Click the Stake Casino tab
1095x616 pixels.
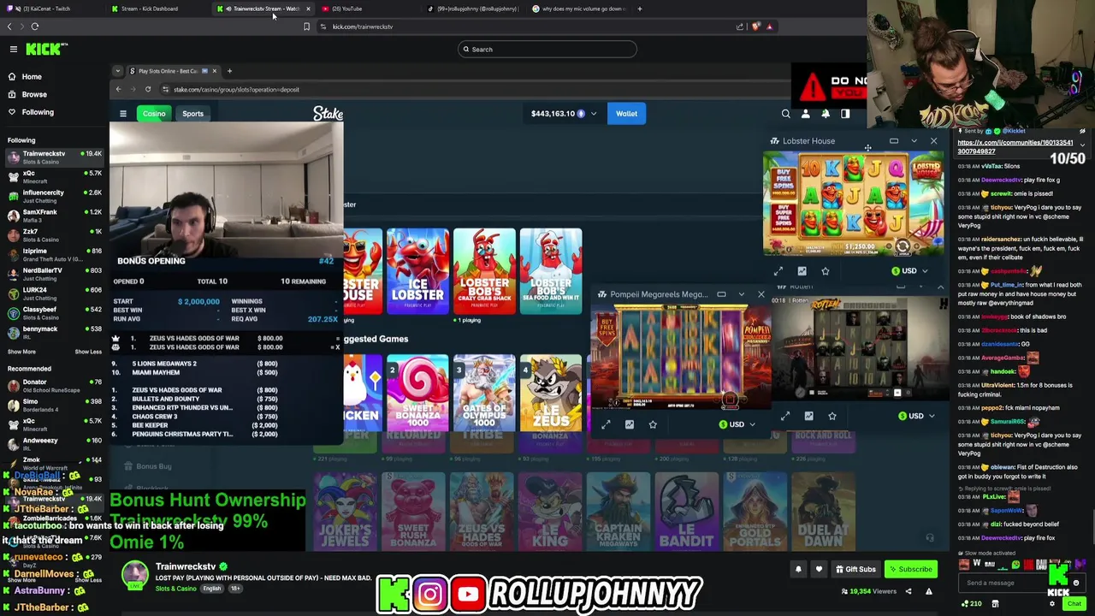154,114
